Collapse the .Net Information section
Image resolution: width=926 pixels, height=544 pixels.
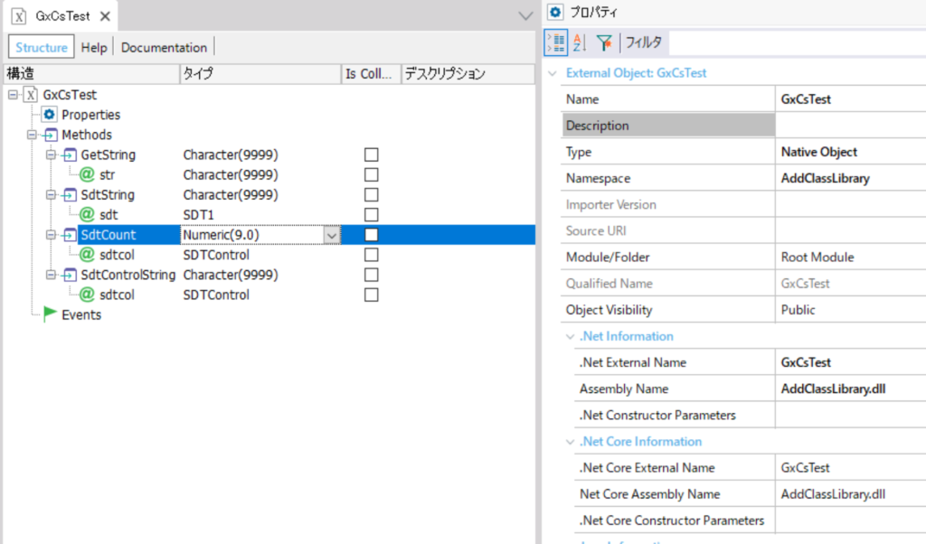(570, 336)
